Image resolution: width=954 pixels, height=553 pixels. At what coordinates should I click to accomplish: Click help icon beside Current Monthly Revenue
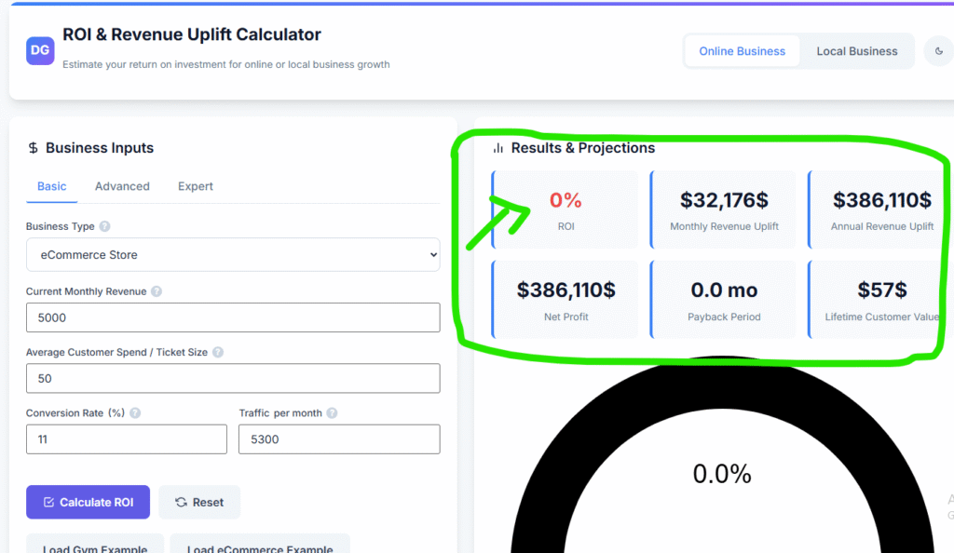pos(157,291)
